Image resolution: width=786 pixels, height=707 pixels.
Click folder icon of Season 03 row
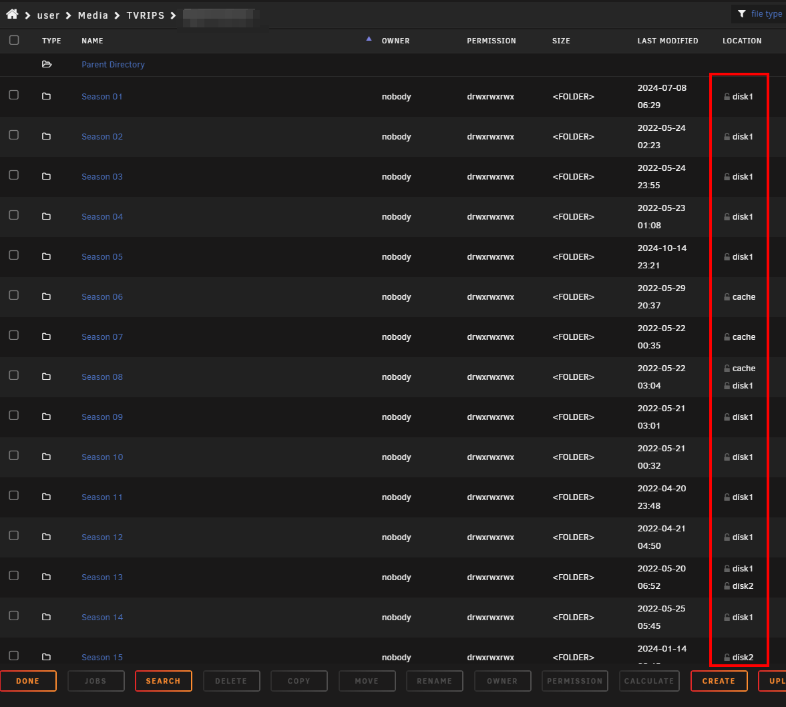click(x=46, y=176)
